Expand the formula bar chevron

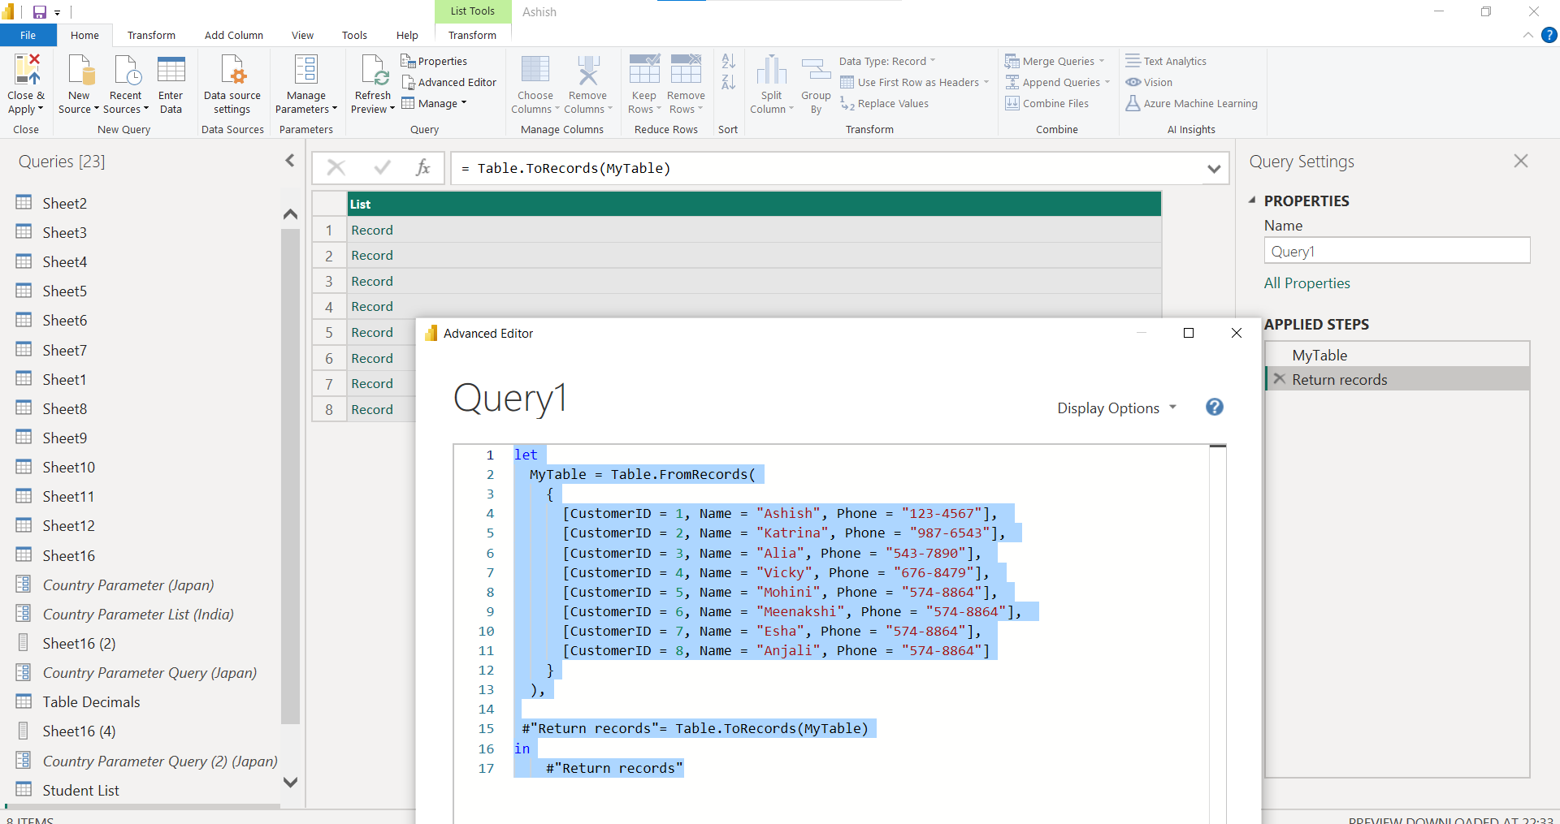tap(1214, 168)
